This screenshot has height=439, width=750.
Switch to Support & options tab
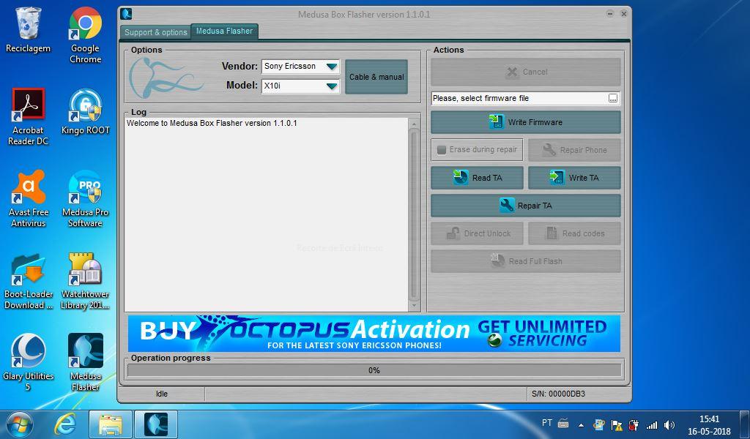[x=155, y=32]
